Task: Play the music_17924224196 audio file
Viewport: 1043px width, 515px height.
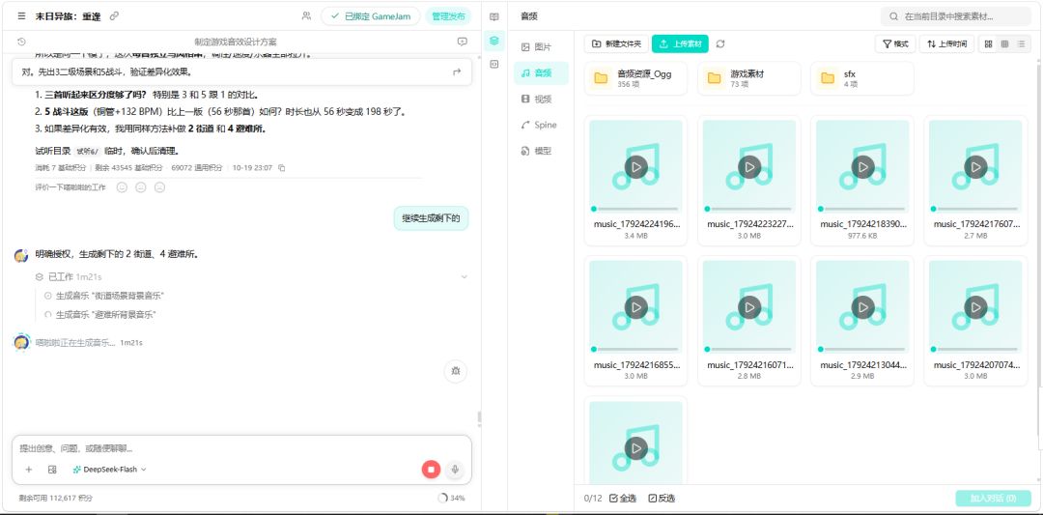Action: [635, 167]
